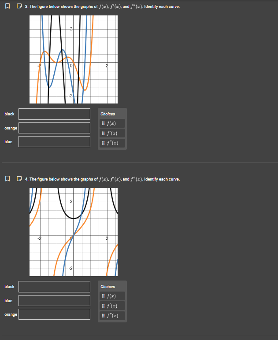Screen dimensions: 278x340
Task: Click the graph figure in question 4
Action: pyautogui.click(x=74, y=232)
